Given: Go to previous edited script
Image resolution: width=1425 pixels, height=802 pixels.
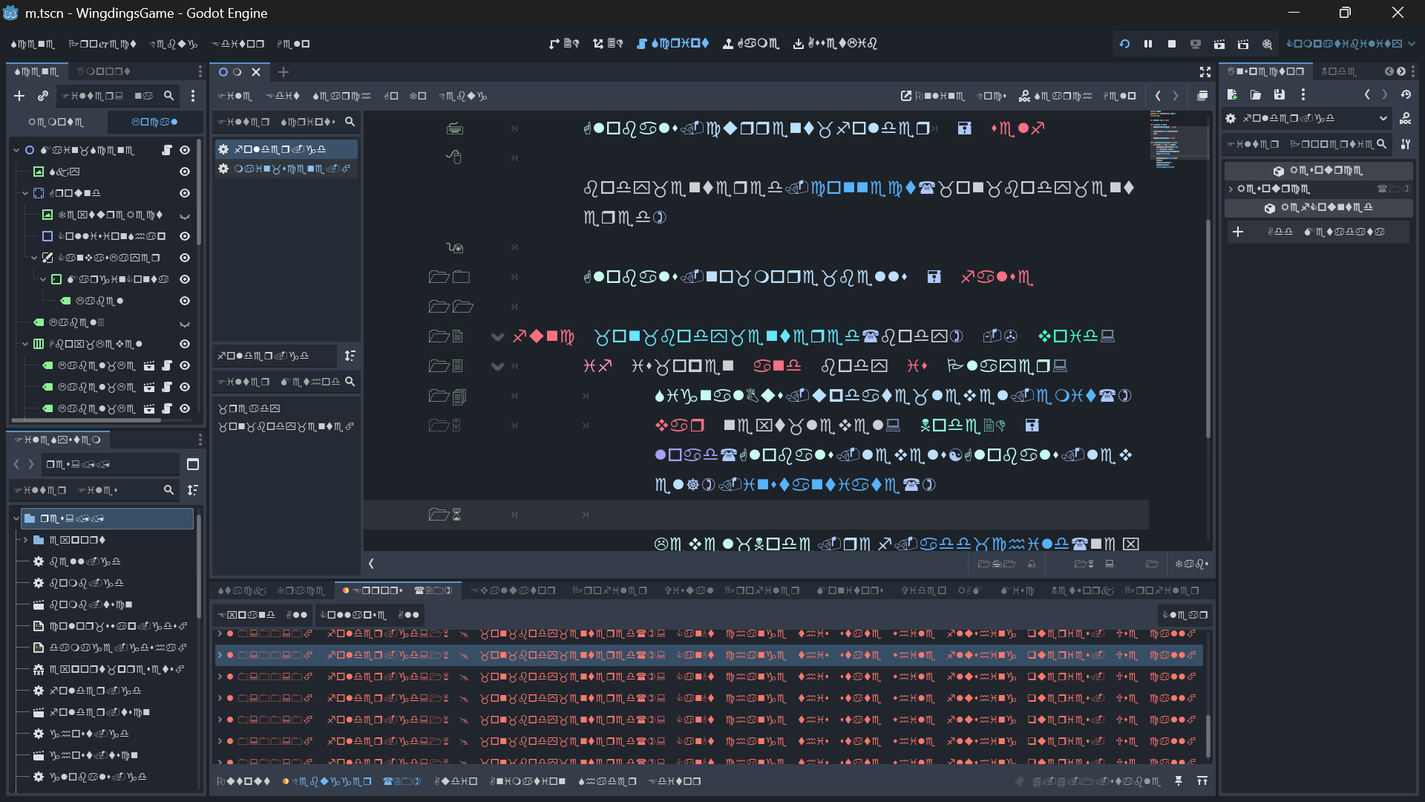Looking at the screenshot, I should [x=1158, y=96].
